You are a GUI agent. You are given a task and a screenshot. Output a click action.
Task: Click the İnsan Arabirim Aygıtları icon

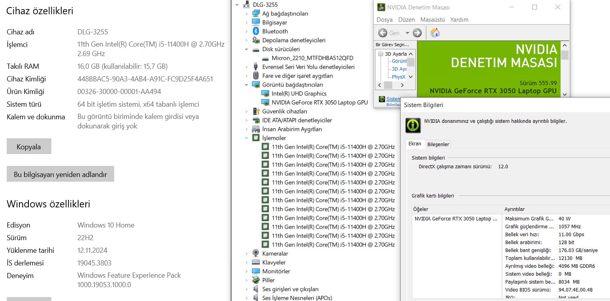click(x=256, y=129)
